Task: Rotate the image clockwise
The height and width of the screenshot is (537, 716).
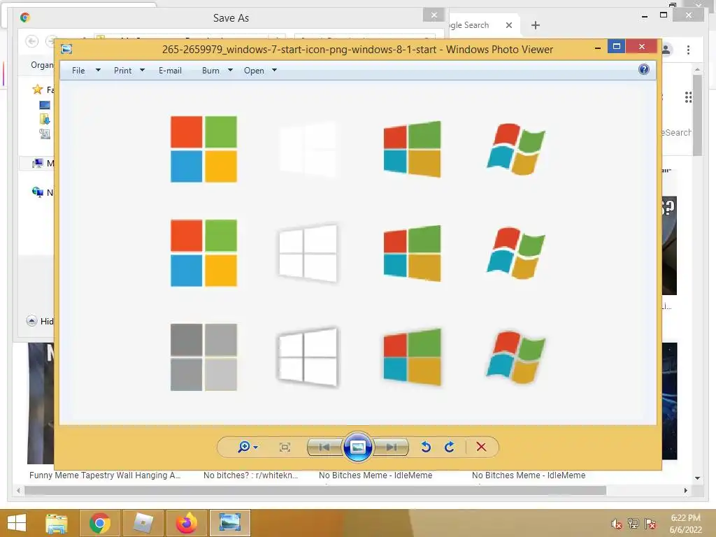Action: click(x=450, y=447)
